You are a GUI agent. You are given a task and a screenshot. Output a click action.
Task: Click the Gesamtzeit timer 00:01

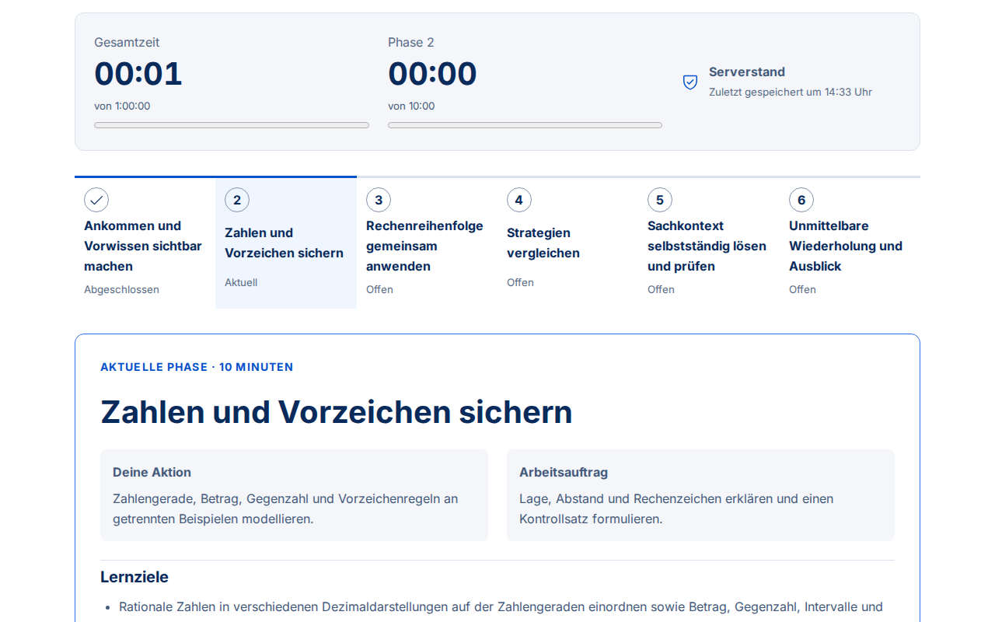coord(138,74)
